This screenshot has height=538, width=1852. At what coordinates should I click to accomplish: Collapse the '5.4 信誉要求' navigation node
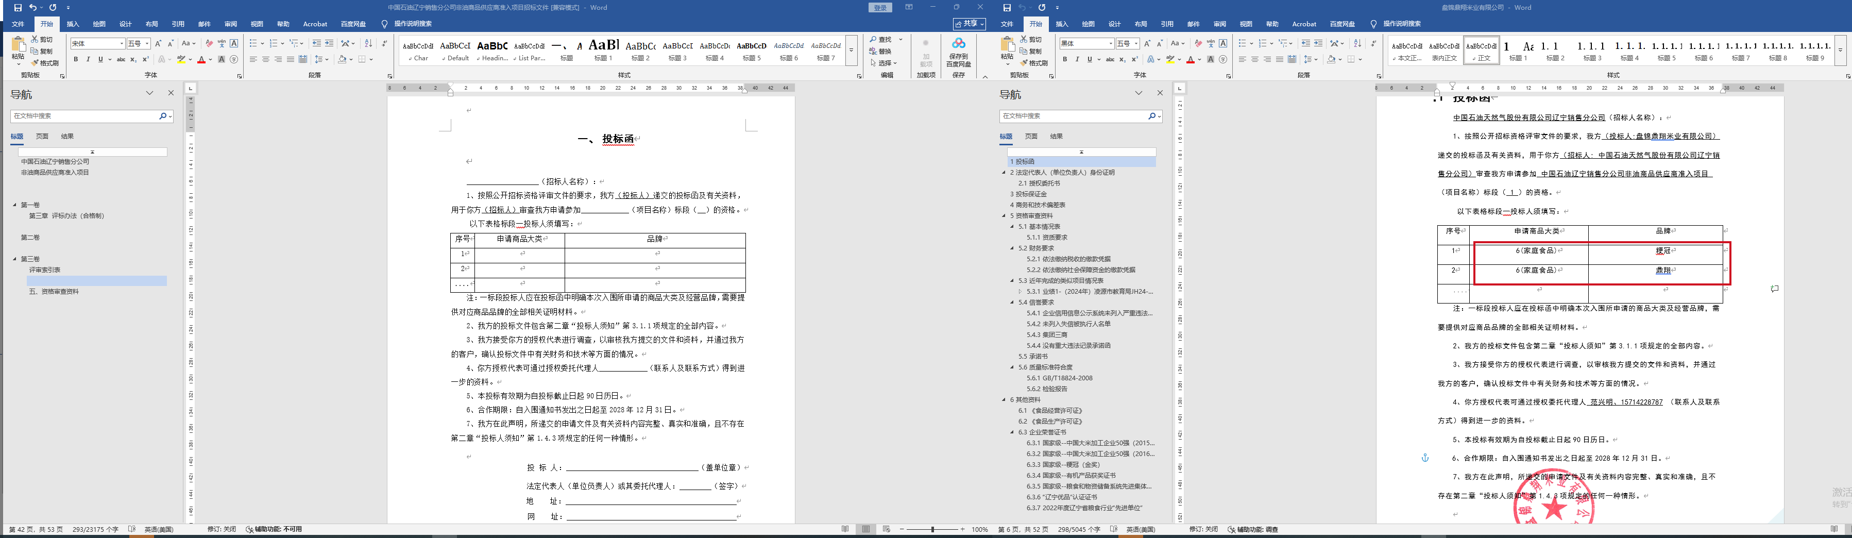(1012, 303)
